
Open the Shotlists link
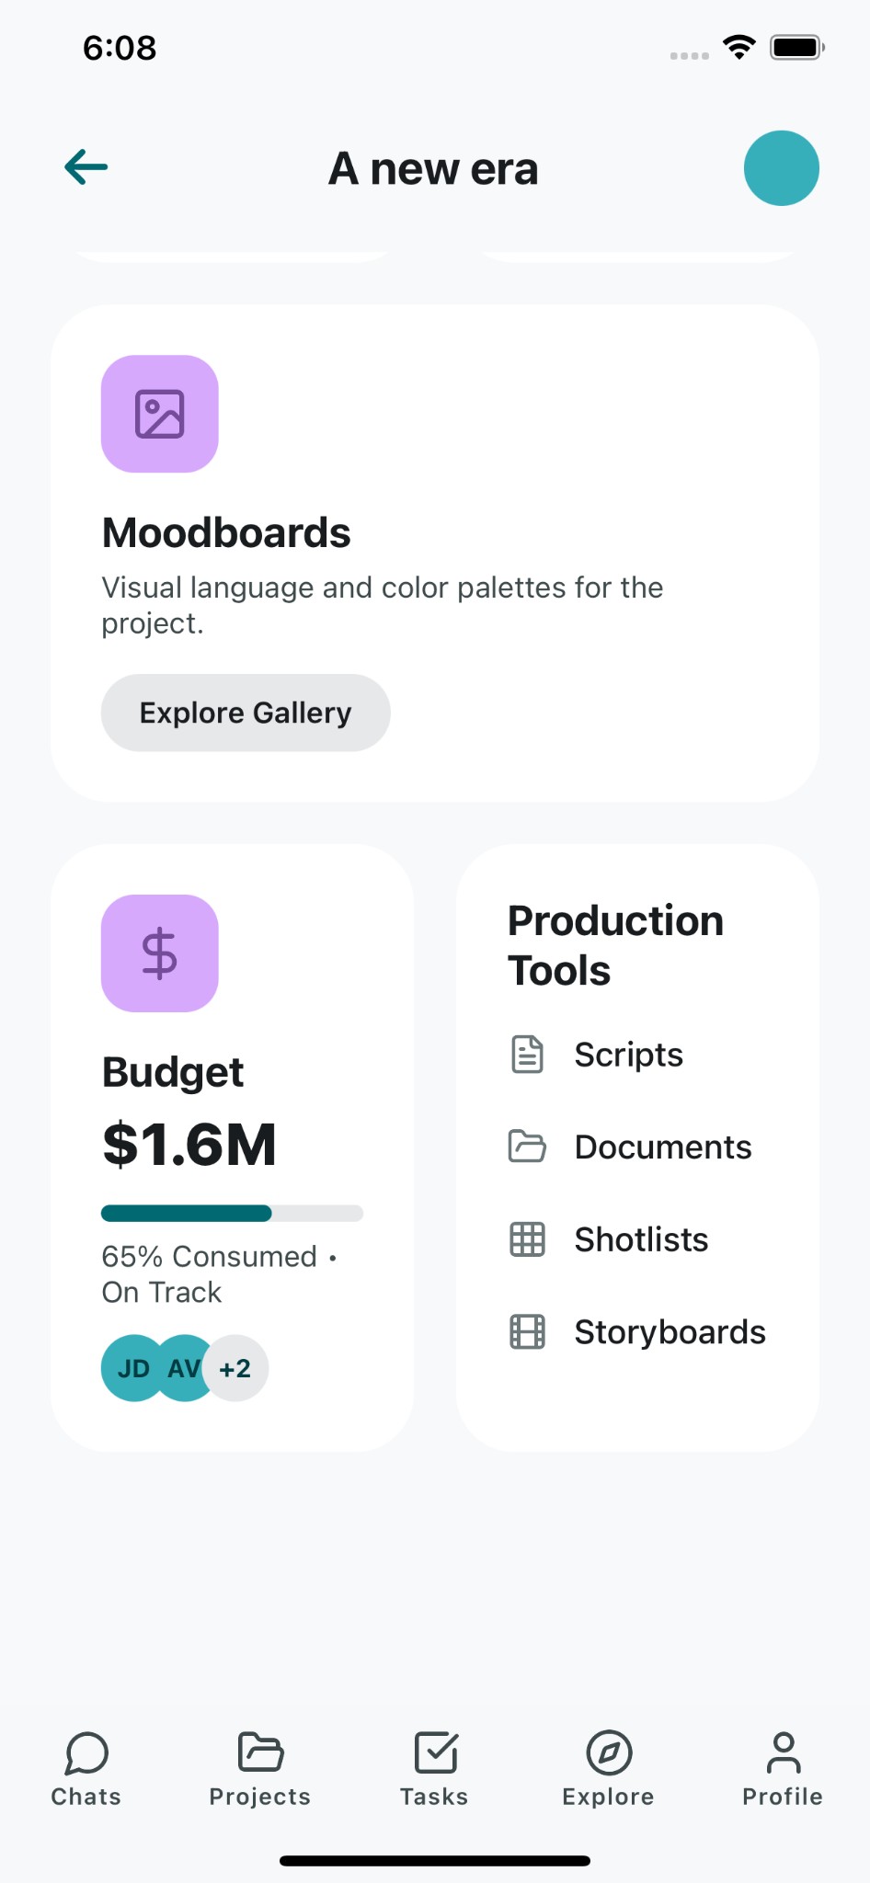click(641, 1239)
